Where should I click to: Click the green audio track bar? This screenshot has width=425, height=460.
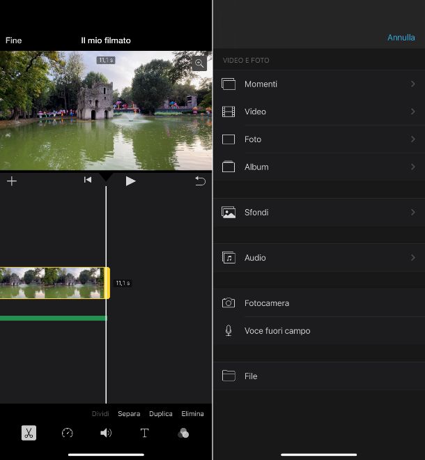point(52,318)
